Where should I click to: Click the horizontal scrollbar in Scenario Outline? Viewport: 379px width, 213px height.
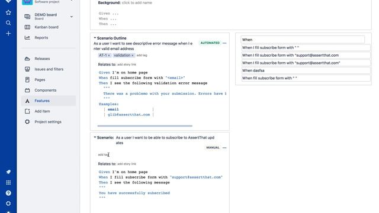point(144,126)
